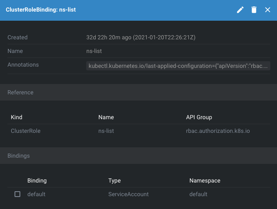Click the API Group column header
277x209 pixels.
(x=199, y=117)
